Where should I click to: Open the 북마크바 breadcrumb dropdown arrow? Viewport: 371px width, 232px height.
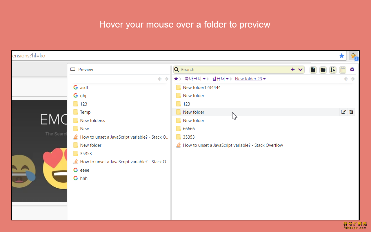[x=204, y=79]
